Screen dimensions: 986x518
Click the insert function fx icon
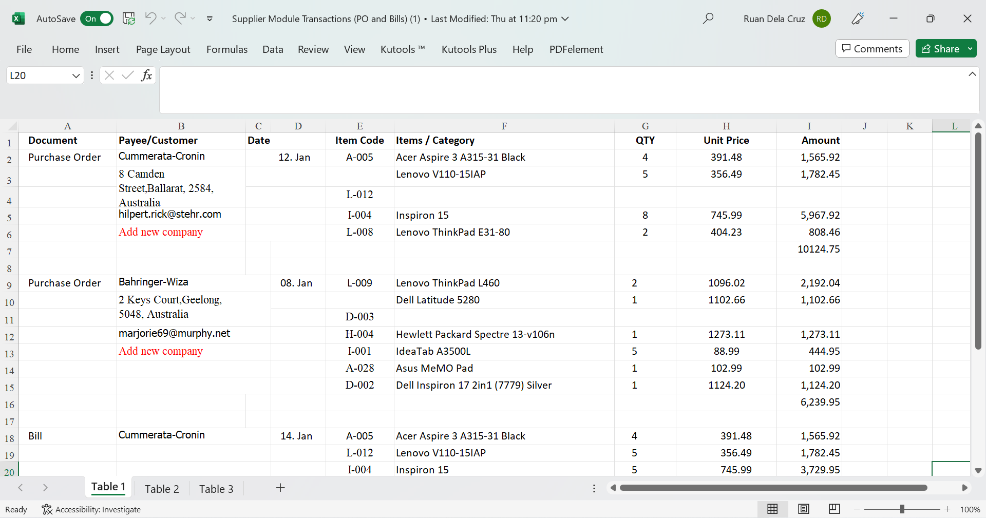146,75
